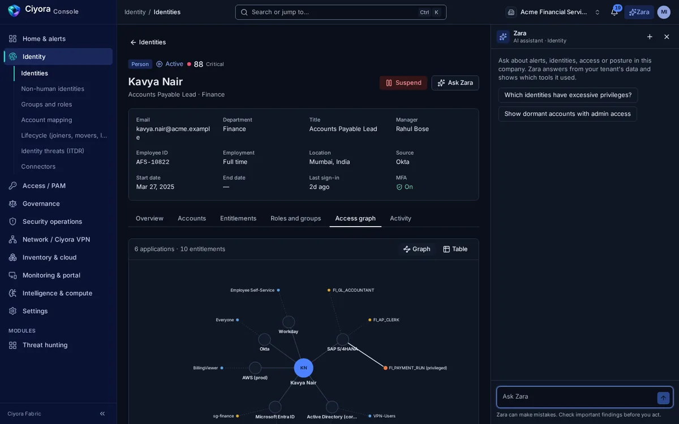Switch to Activity tab
The width and height of the screenshot is (679, 424).
[x=401, y=218]
